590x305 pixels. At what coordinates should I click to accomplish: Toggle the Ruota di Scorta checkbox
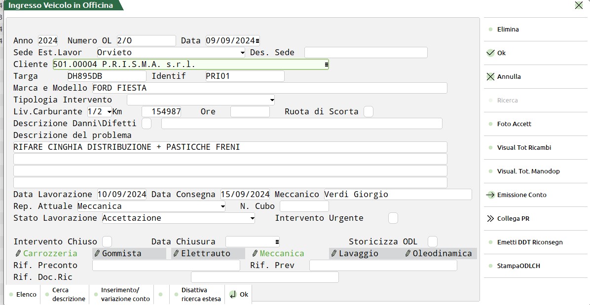point(368,111)
